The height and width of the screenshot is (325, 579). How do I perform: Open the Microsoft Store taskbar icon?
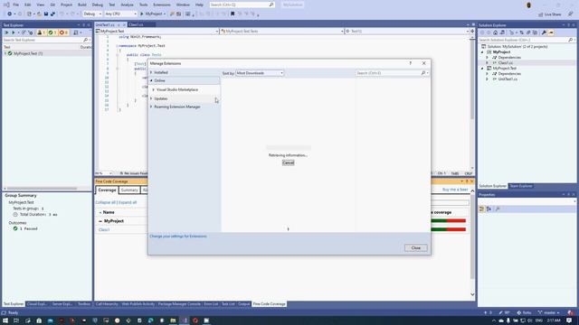coord(39,320)
